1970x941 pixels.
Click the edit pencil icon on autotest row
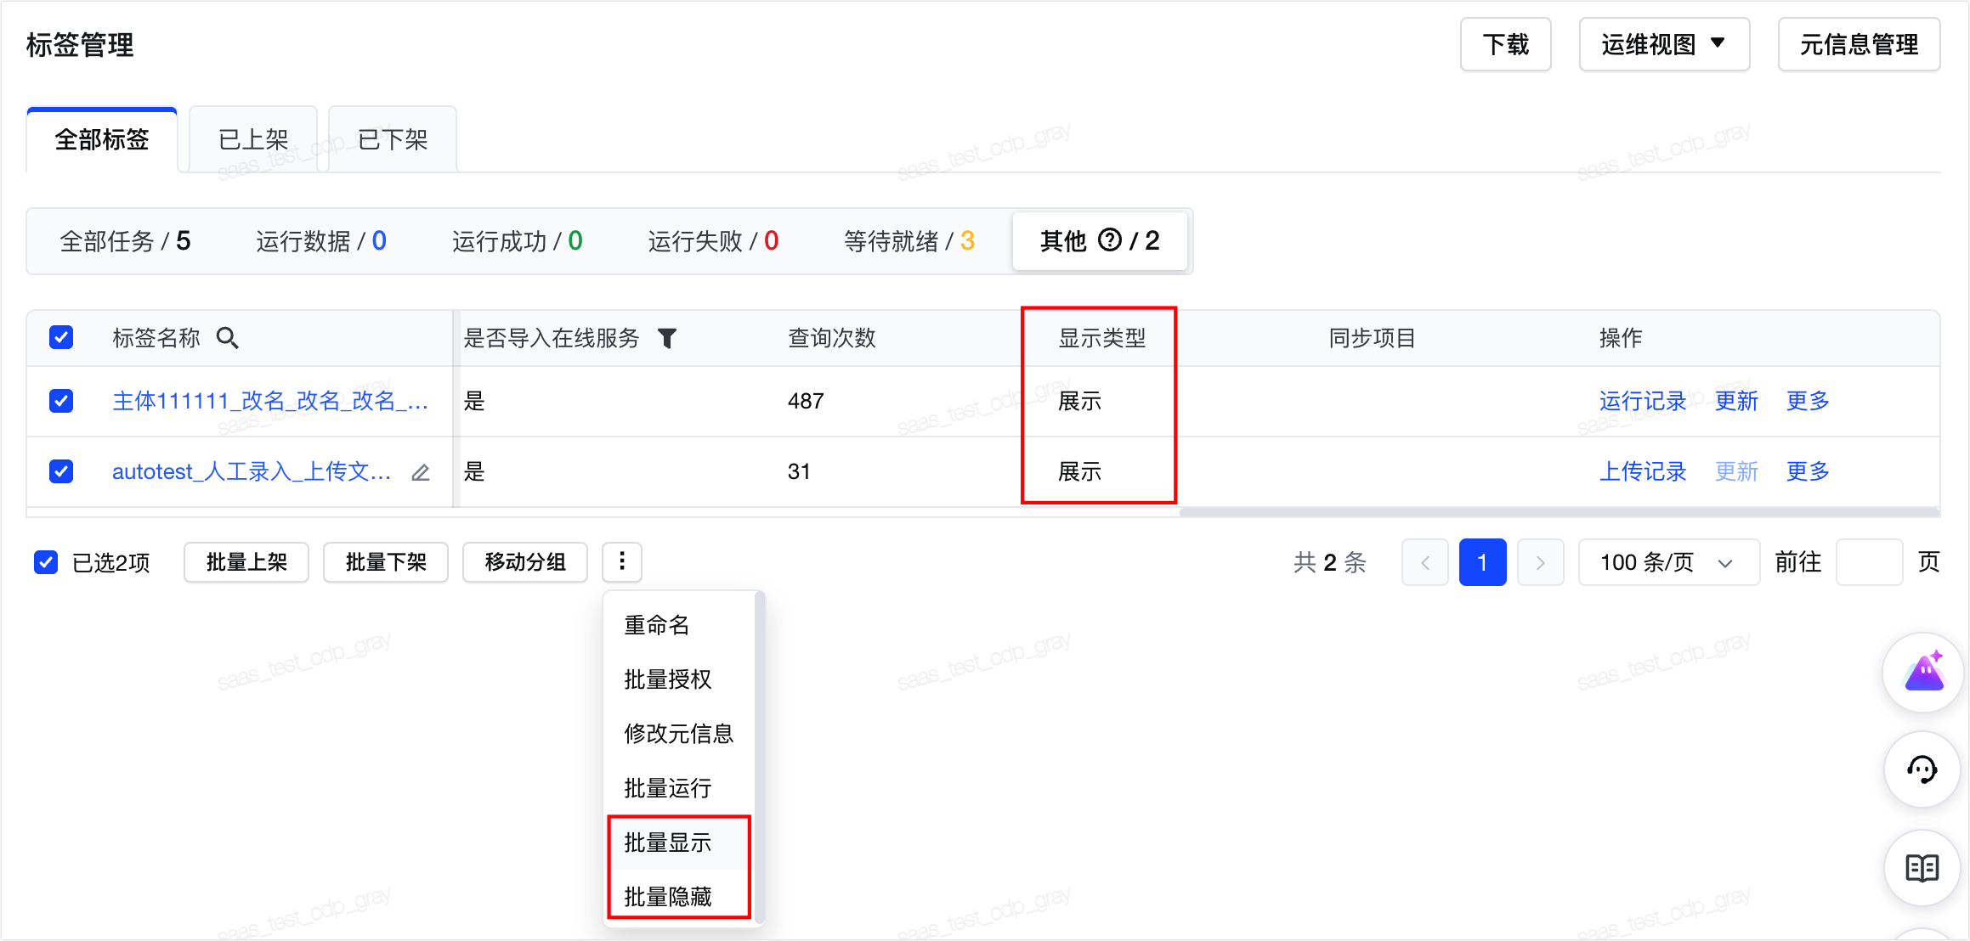pyautogui.click(x=421, y=472)
